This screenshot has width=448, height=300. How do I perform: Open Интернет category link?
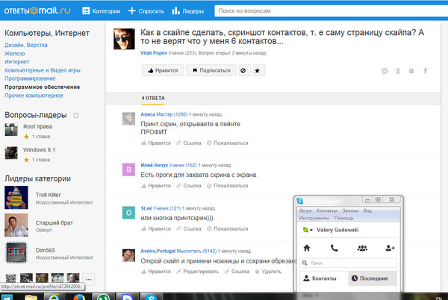[x=17, y=62]
